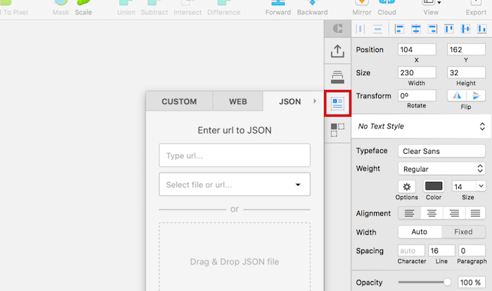Open the font Size dropdown arrow
The height and width of the screenshot is (291, 492).
pos(481,186)
